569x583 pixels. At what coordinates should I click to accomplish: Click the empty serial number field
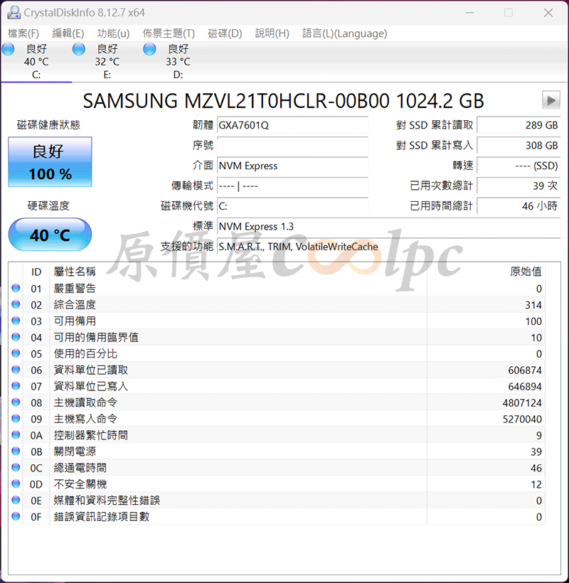click(x=293, y=145)
